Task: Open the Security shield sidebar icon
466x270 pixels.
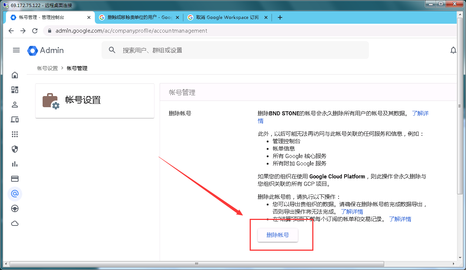Action: click(15, 149)
